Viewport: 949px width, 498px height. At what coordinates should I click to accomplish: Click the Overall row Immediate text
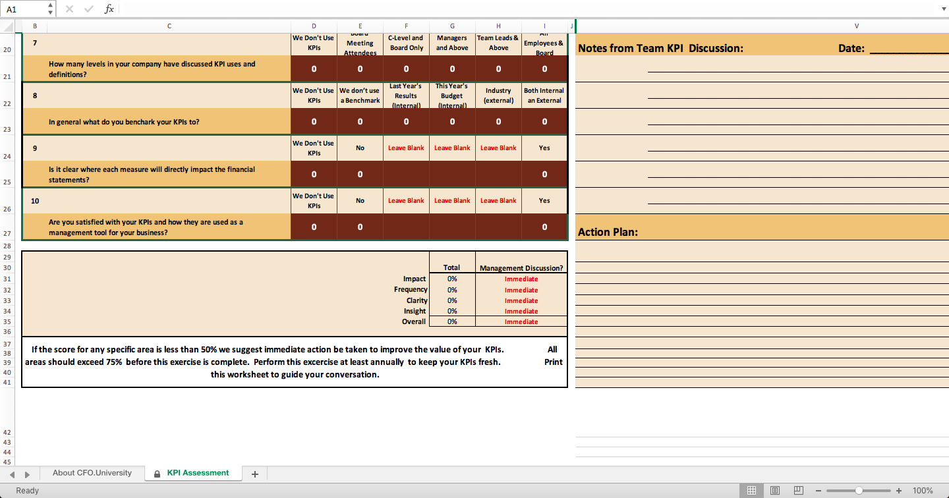[x=521, y=321]
